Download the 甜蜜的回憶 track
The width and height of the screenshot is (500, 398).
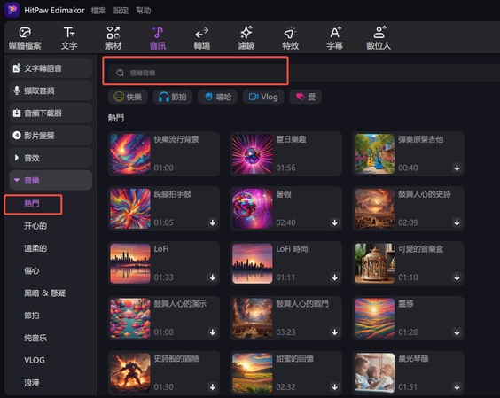click(335, 386)
